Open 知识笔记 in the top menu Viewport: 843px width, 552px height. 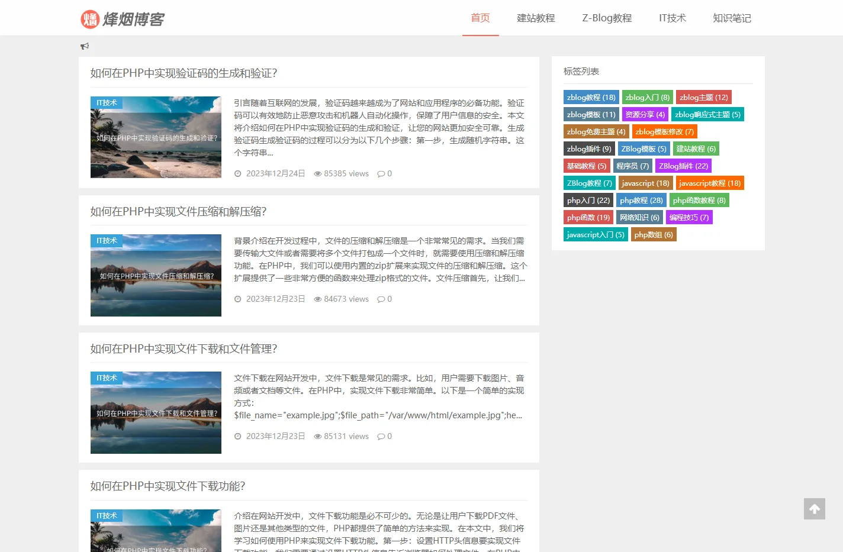pos(732,18)
